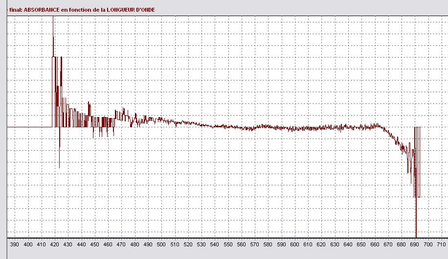Click the 600 wavelength axis label
Screen dimensions: 448x259
294,244
